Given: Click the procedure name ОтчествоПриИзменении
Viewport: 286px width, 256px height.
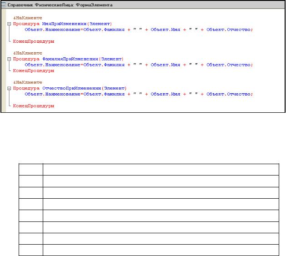Looking at the screenshot, I should pos(72,88).
